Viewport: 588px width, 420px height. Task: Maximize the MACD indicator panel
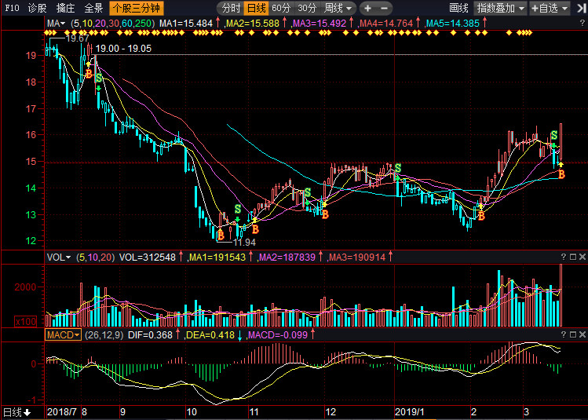[x=572, y=334]
